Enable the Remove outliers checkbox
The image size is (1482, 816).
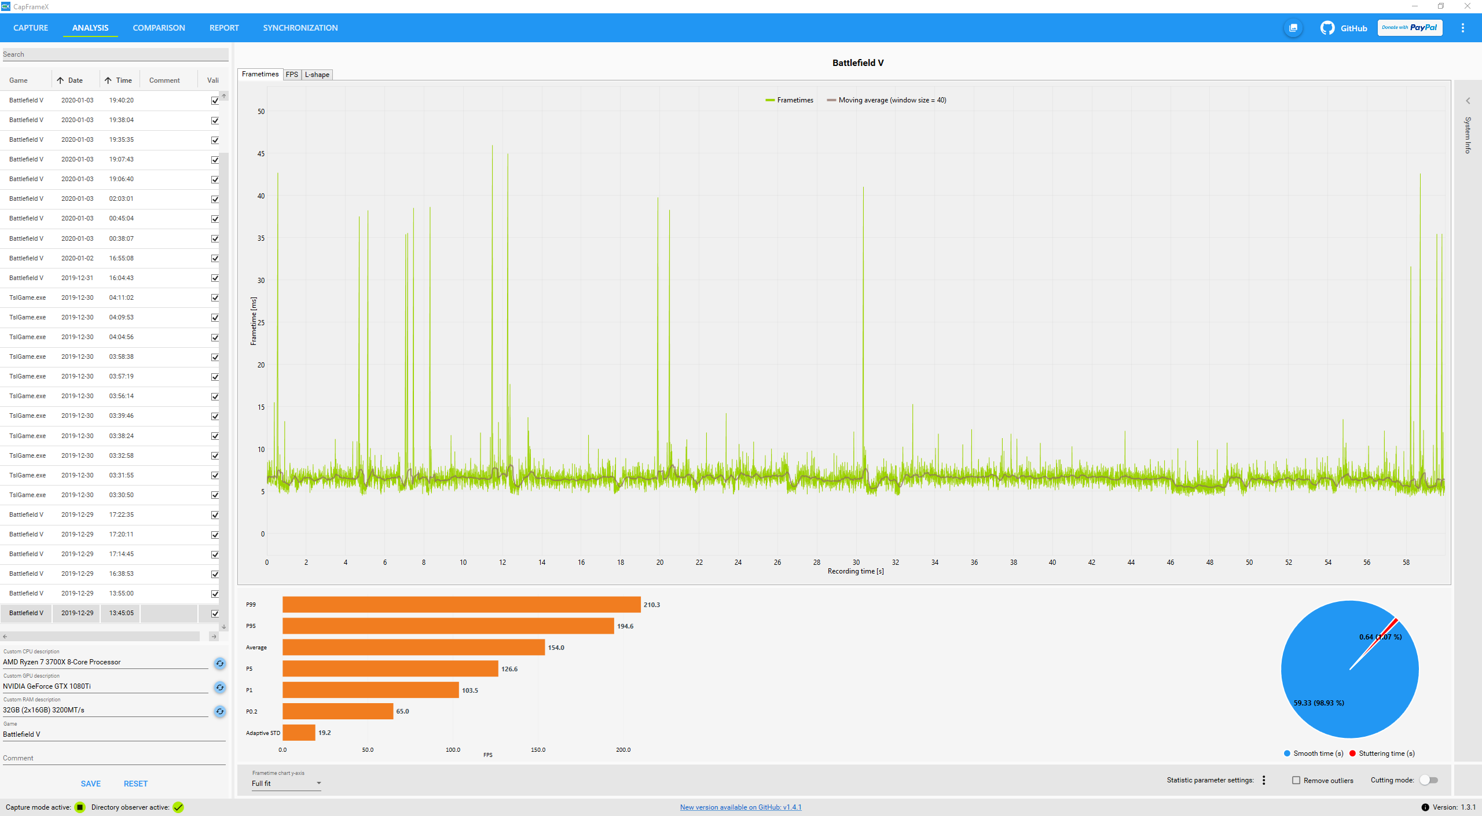click(x=1296, y=780)
